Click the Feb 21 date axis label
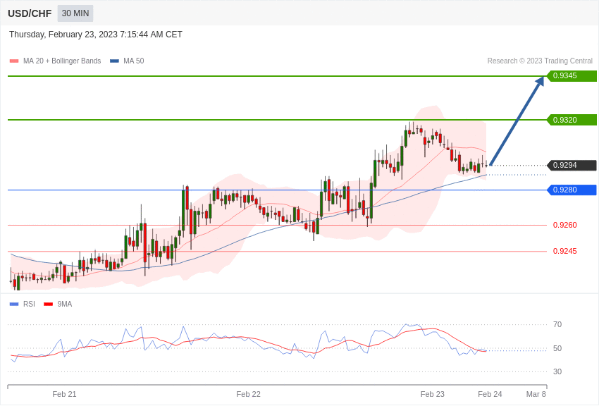Screen dimensions: 599x406 [x=64, y=394]
